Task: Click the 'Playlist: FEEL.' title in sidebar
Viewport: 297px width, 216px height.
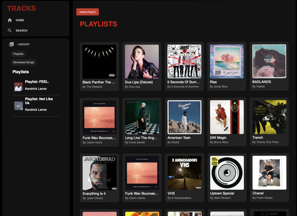Action: click(x=37, y=82)
